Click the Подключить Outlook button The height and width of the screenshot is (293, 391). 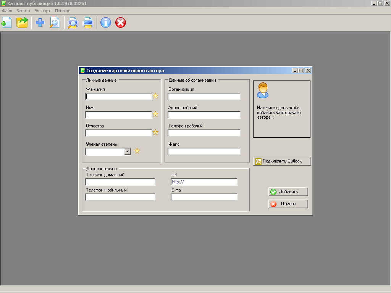tap(282, 161)
